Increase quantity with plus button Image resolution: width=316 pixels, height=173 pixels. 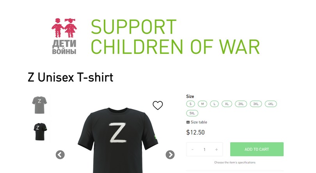[x=217, y=150]
